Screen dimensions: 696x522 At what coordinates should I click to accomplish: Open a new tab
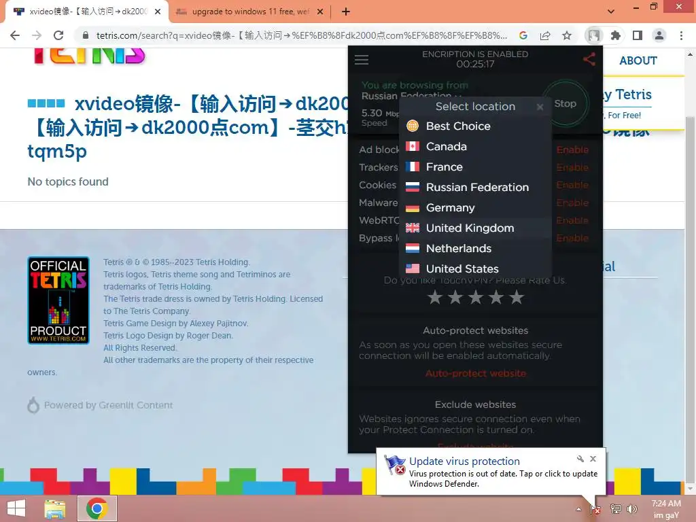coord(346,12)
